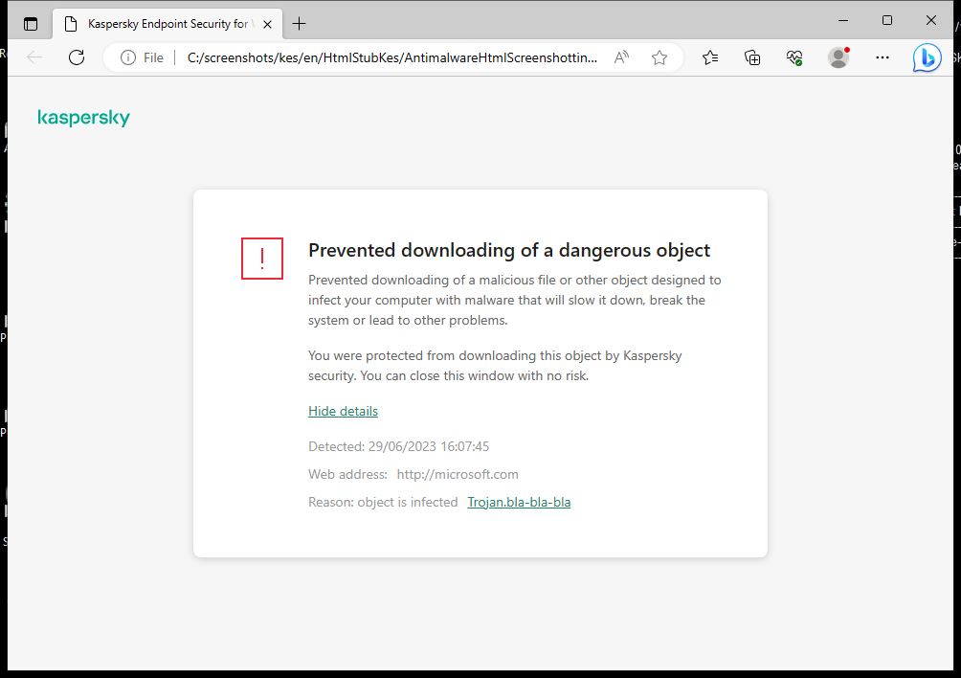The image size is (961, 678).
Task: Click the Kaspersky logo
Action: tap(83, 117)
